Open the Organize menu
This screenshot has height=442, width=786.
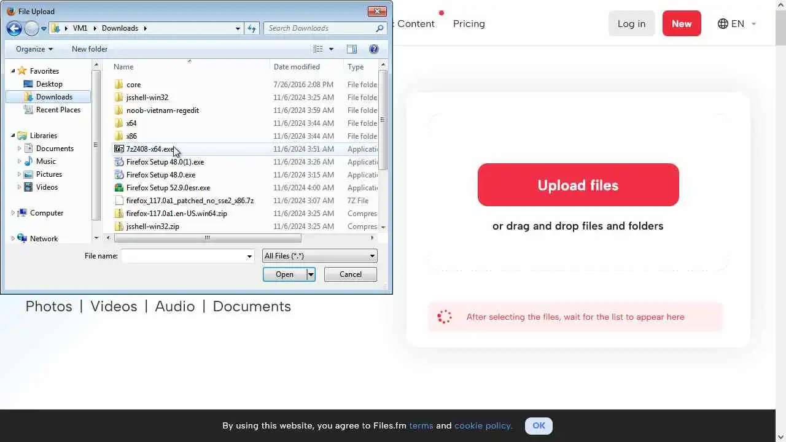(34, 49)
